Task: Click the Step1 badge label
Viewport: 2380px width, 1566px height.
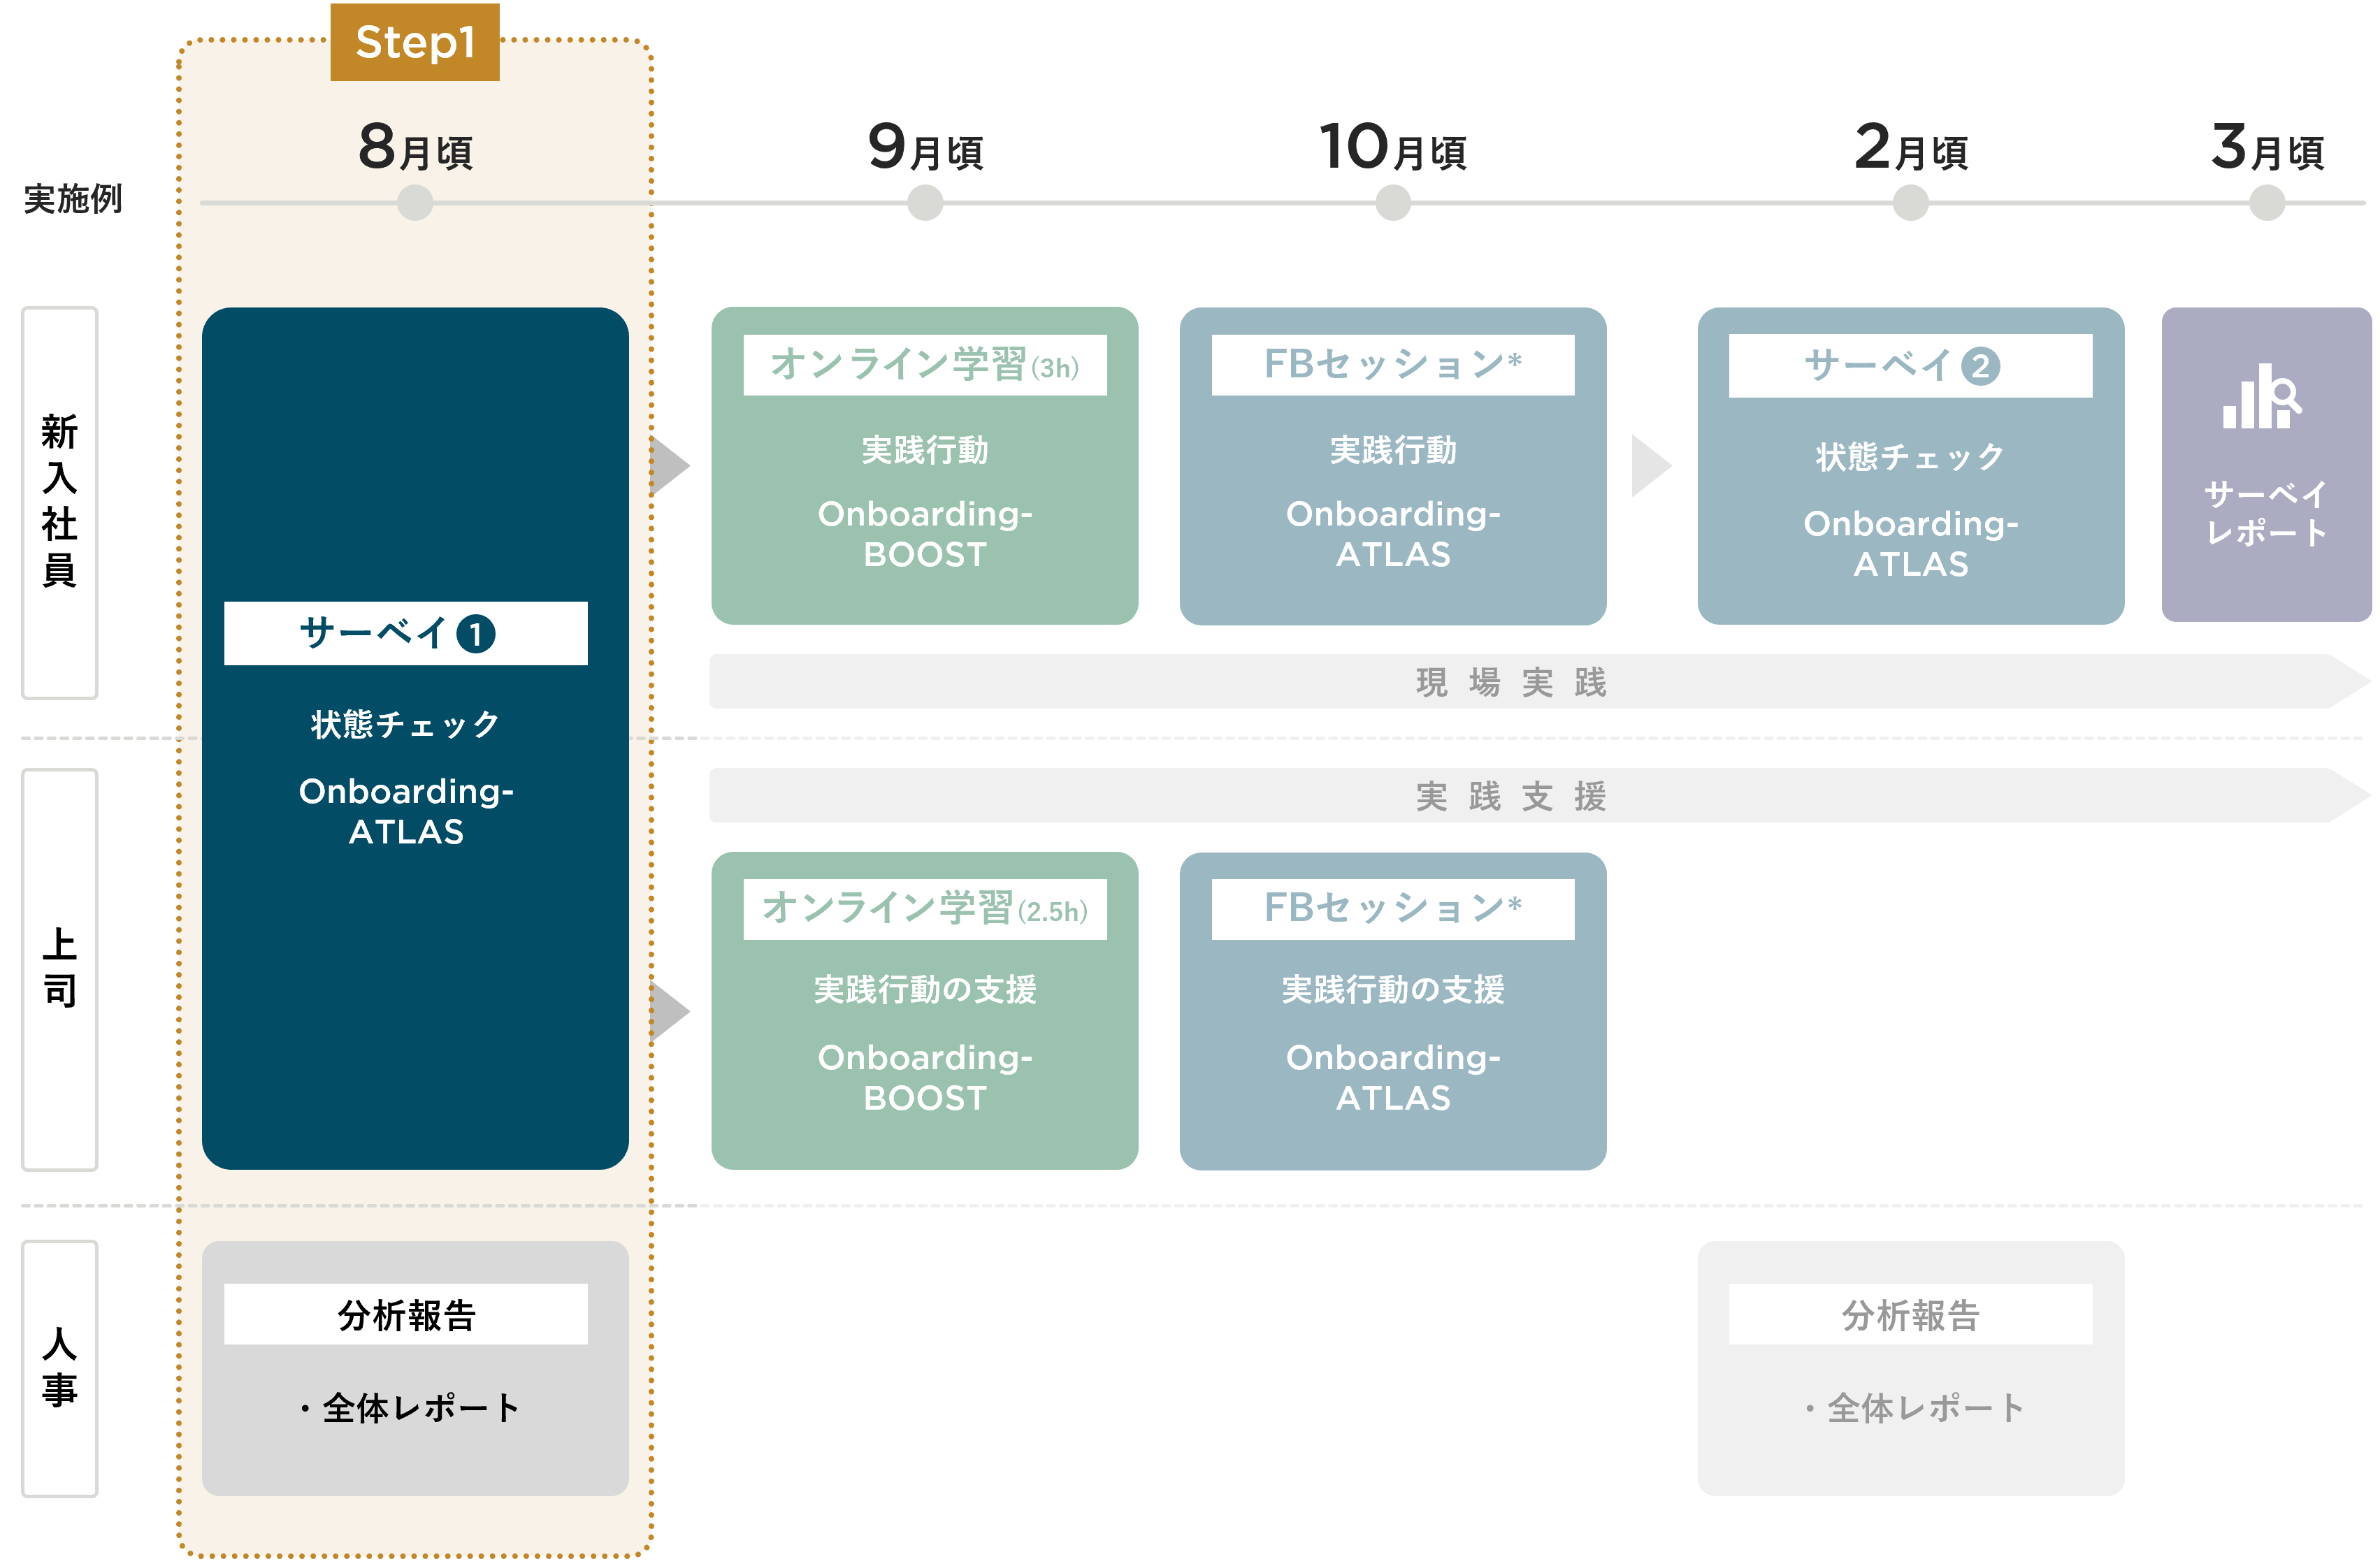Action: point(415,42)
